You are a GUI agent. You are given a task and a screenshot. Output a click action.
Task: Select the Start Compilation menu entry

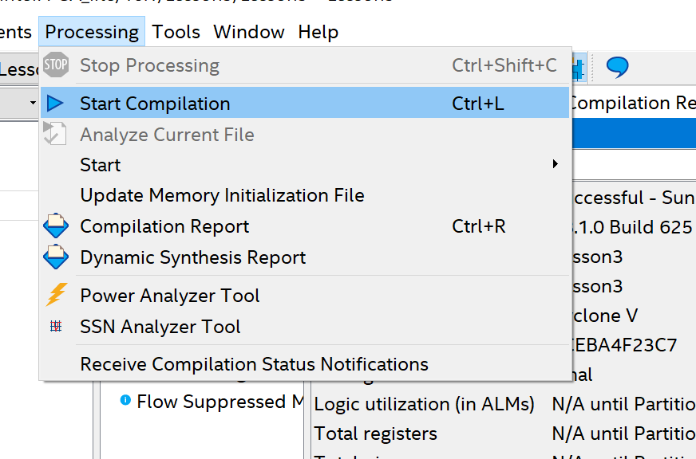[155, 104]
